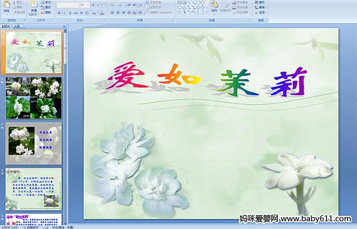The width and height of the screenshot is (357, 229).
Task: Click the Replace (替换) button
Action: (260, 8)
